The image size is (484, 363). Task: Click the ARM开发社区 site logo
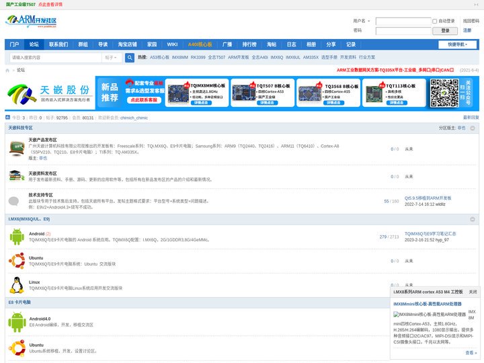tap(31, 21)
